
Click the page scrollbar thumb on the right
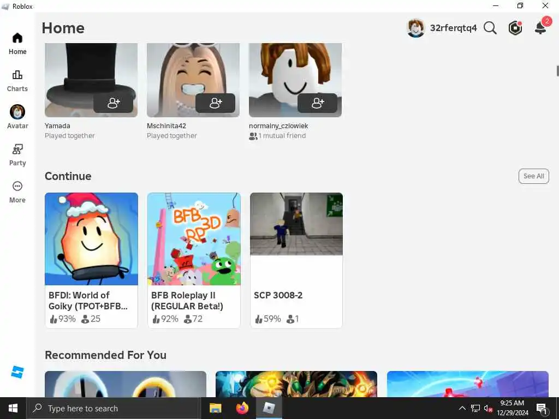[x=557, y=70]
